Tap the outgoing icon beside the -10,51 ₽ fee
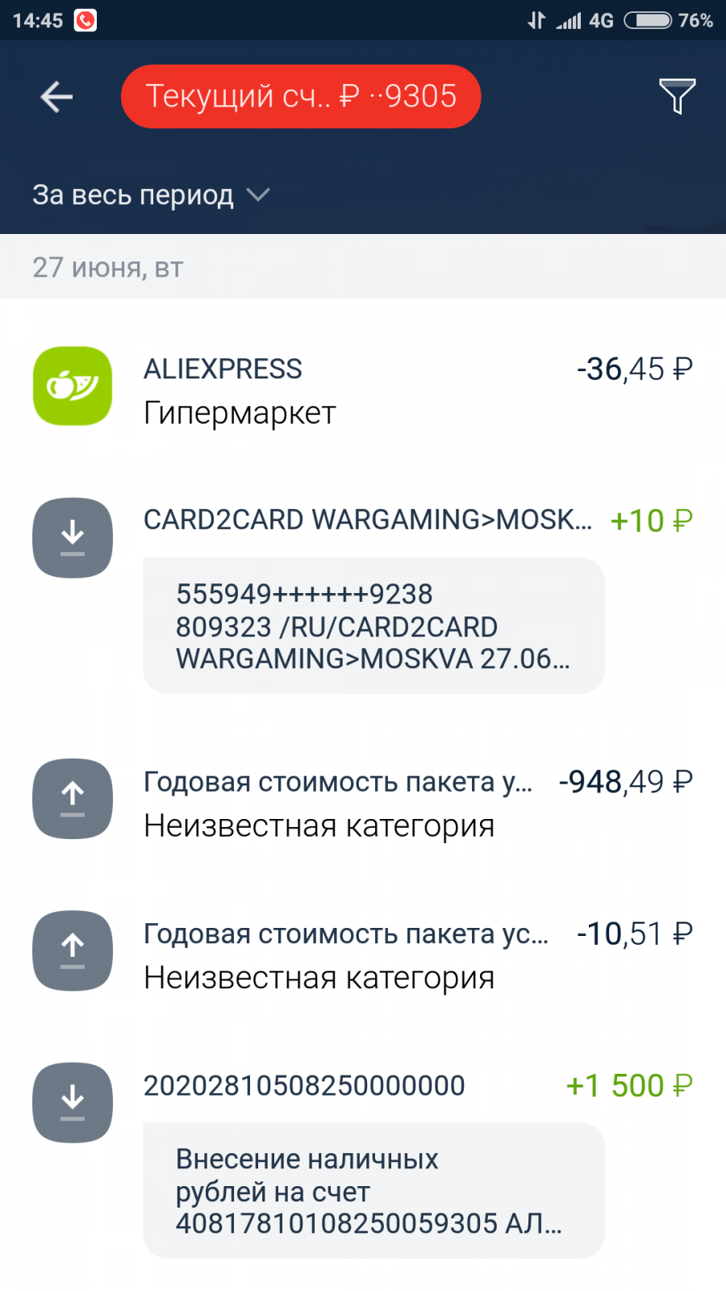 (73, 950)
